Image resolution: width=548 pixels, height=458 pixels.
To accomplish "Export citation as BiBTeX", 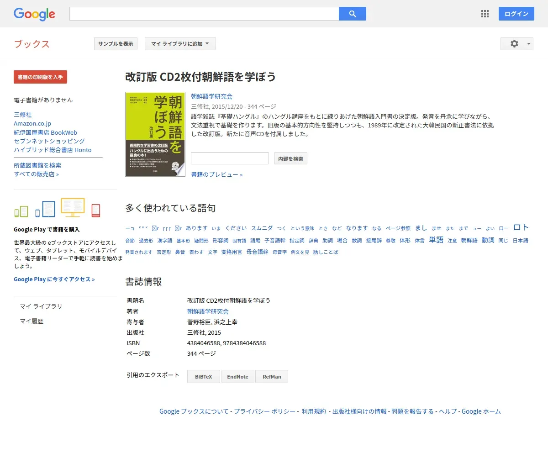I will [x=204, y=377].
